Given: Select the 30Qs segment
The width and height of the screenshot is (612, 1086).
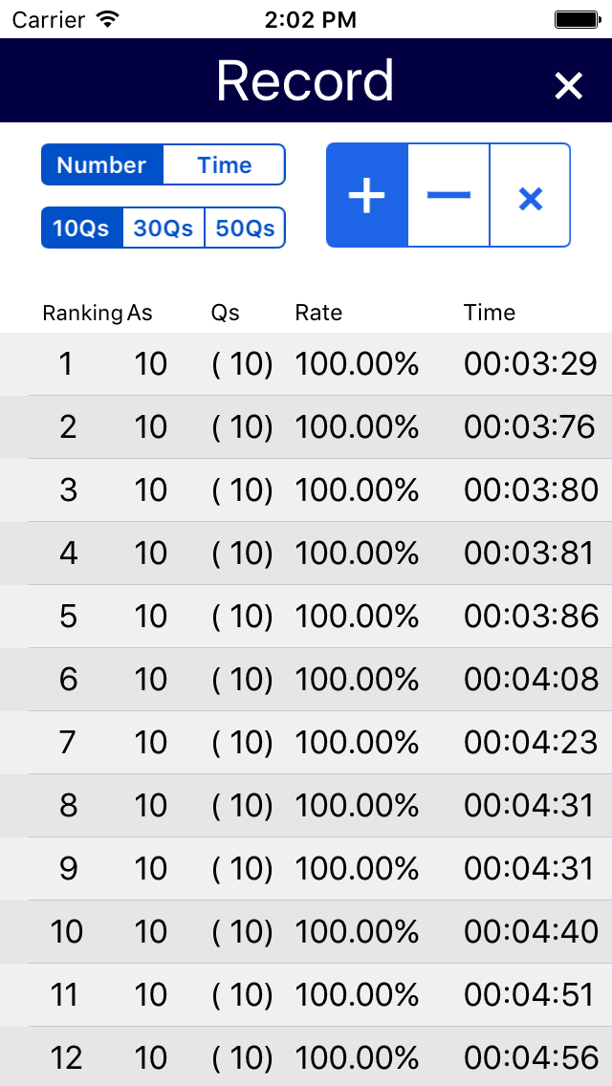Looking at the screenshot, I should tap(164, 228).
